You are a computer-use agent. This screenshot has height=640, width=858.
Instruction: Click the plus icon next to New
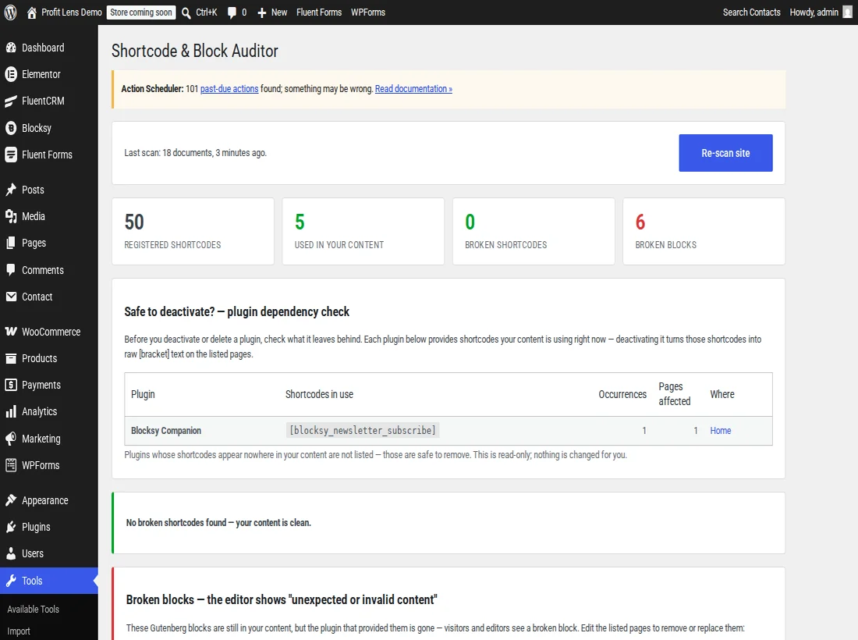pyautogui.click(x=261, y=12)
